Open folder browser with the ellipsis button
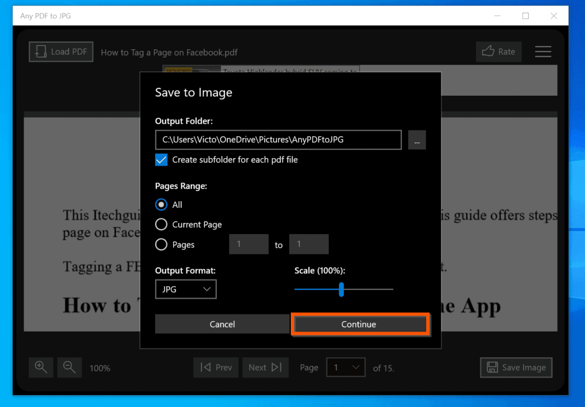This screenshot has height=407, width=585. [417, 140]
